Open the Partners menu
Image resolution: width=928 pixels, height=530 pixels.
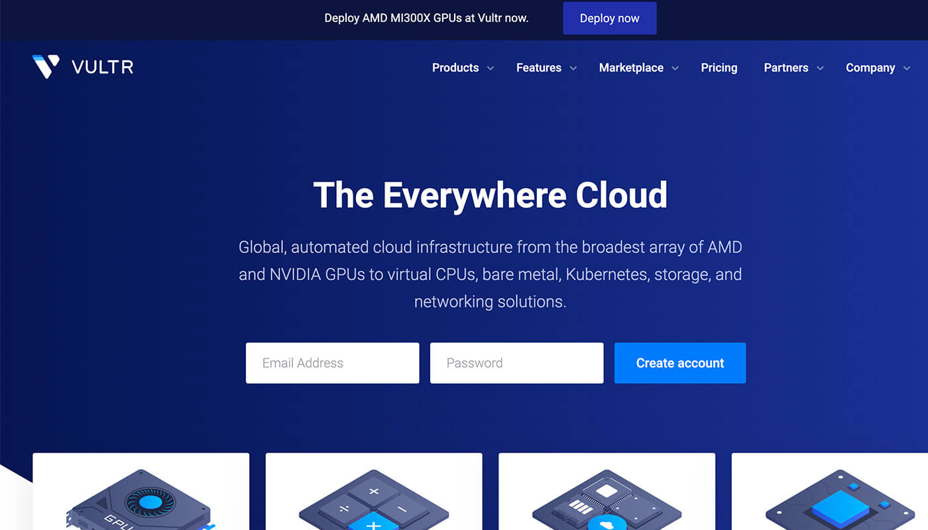coord(786,68)
